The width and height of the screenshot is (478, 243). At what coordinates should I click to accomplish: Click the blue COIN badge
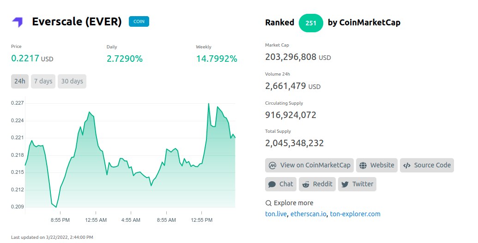point(139,21)
